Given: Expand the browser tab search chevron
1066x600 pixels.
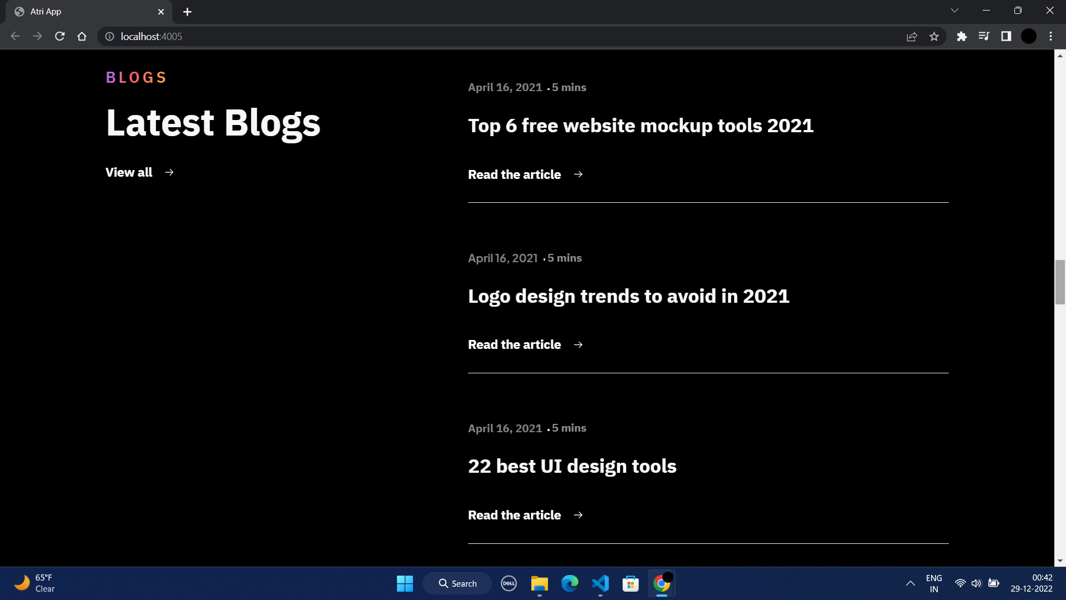Looking at the screenshot, I should (954, 10).
